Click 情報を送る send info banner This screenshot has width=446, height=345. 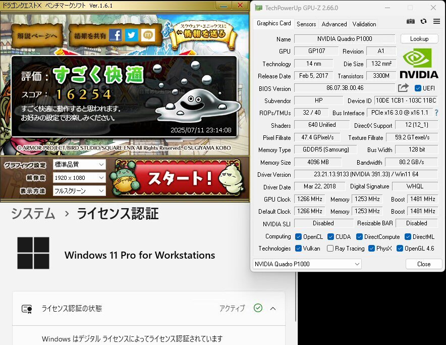point(204,34)
